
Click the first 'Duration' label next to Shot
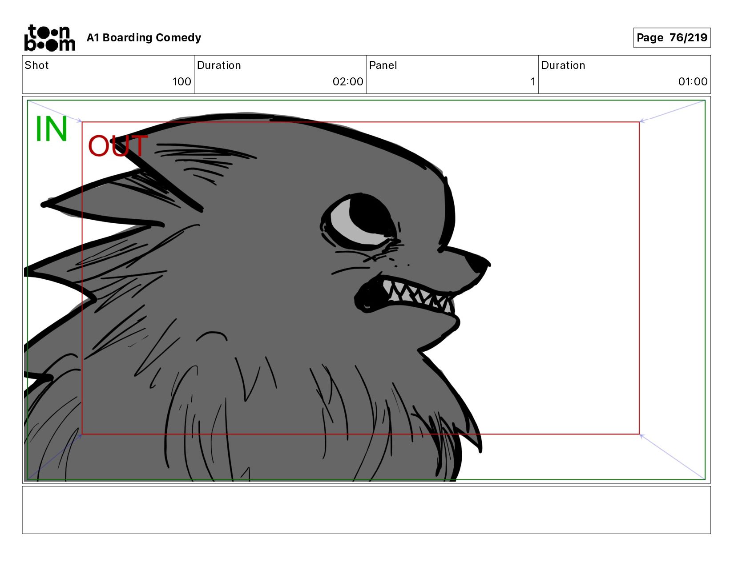click(219, 65)
